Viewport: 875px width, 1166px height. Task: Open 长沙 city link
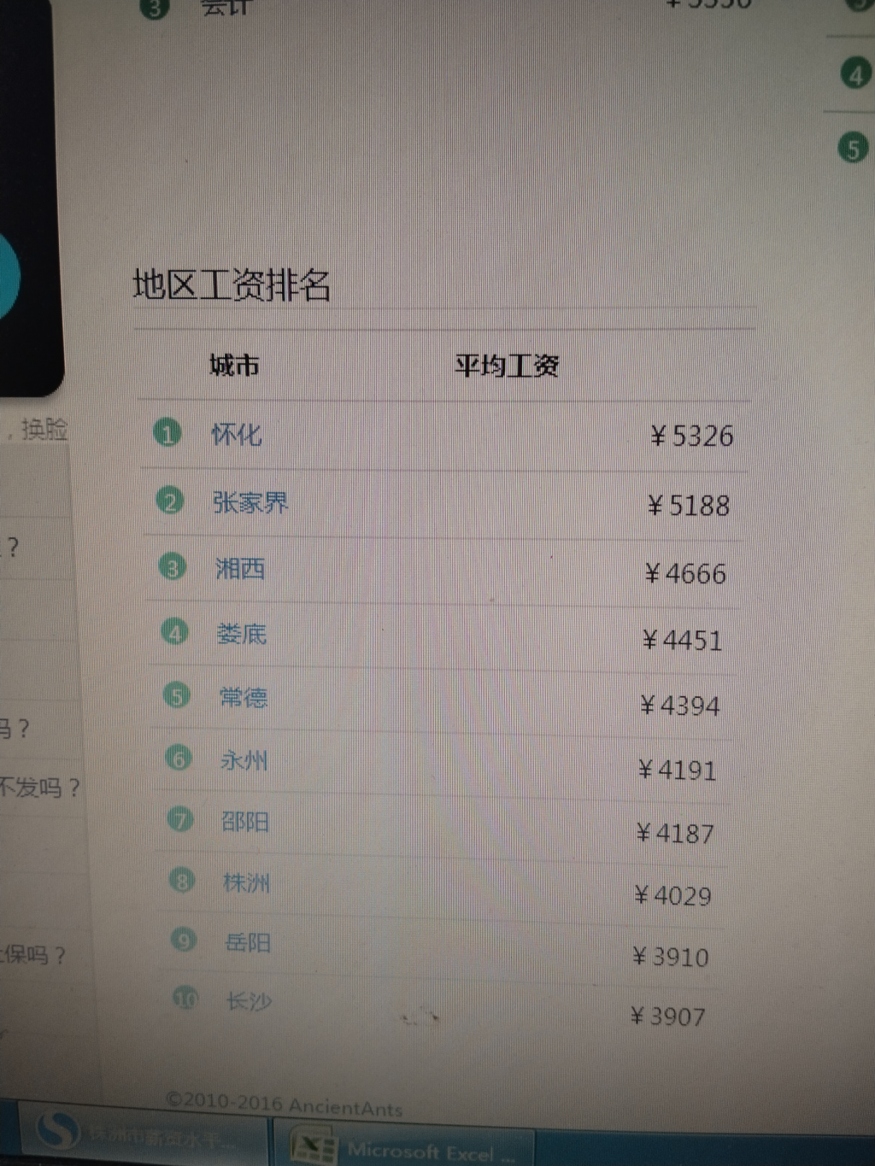249,1000
